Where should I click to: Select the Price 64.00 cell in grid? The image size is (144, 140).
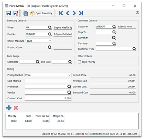coord(28,121)
